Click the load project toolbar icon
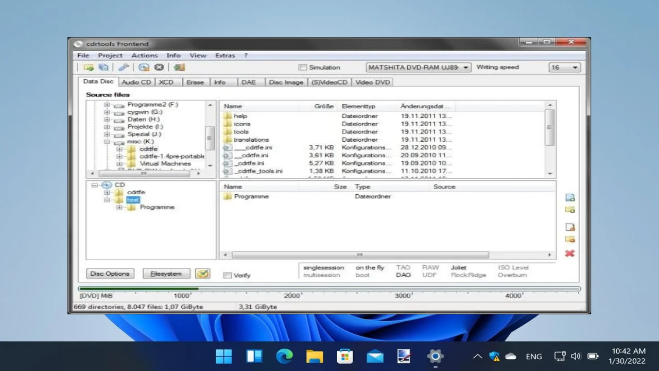Screen dimensions: 659x371 pyautogui.click(x=89, y=67)
